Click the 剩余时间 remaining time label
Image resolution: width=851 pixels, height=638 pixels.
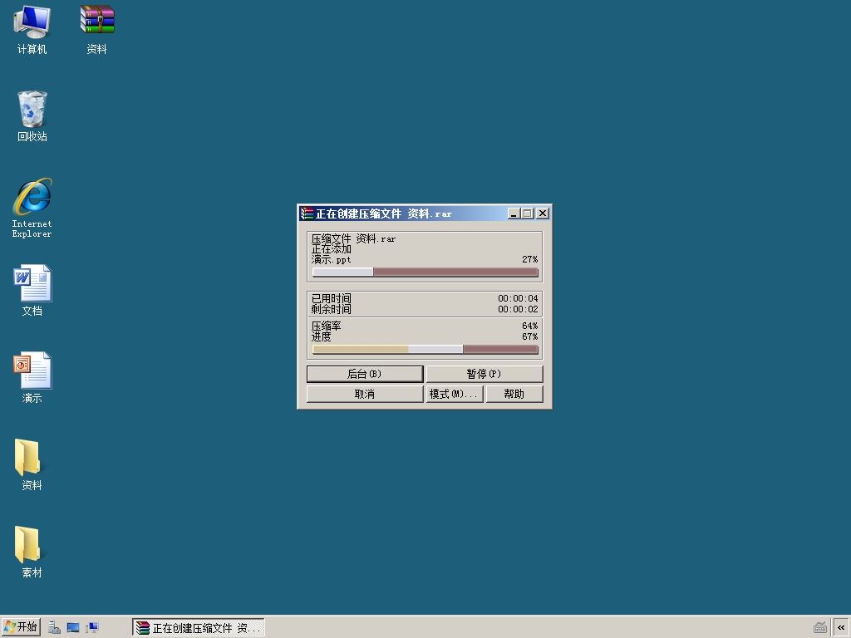[x=331, y=309]
